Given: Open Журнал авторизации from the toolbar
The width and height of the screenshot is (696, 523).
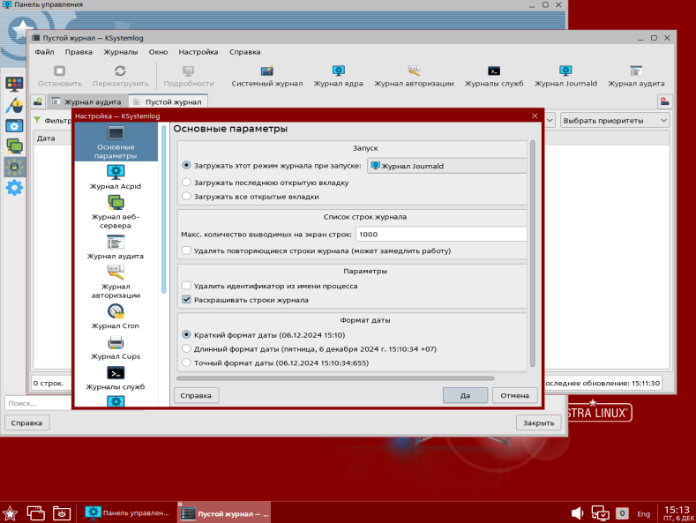Looking at the screenshot, I should click(x=414, y=76).
